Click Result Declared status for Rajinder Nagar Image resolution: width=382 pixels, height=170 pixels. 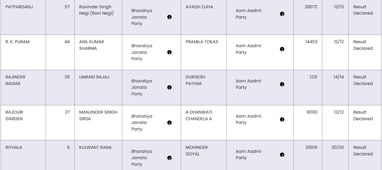(363, 80)
